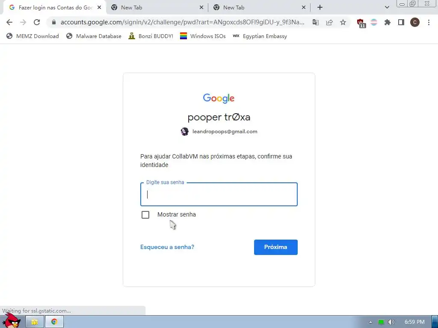The height and width of the screenshot is (328, 438).
Task: Click Chrome in the taskbar
Action: click(54, 322)
